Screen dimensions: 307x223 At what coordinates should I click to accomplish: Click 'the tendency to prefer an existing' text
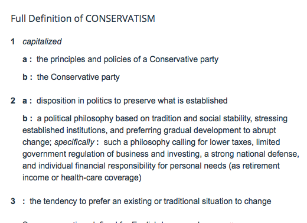(x=92, y=201)
